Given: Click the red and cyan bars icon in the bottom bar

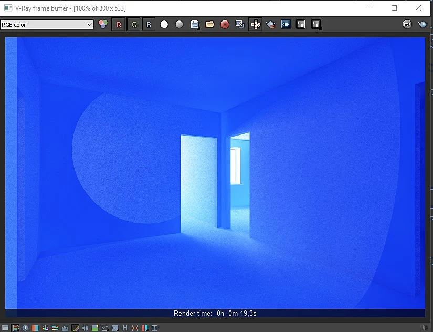Looking at the screenshot, I should [145, 328].
